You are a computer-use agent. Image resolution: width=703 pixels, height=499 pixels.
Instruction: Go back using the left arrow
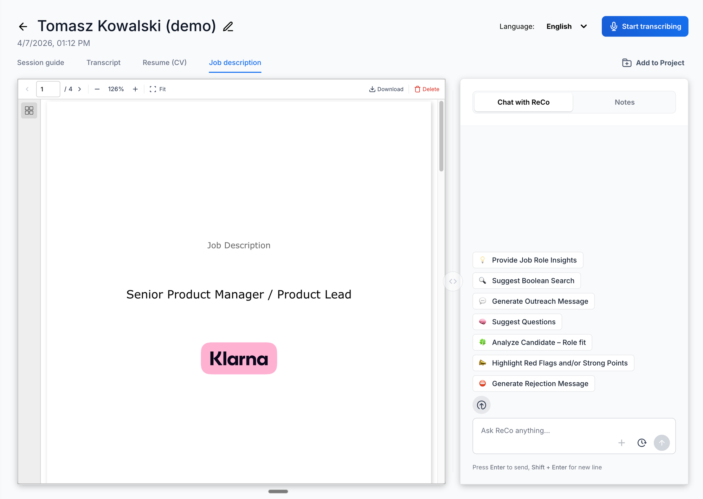point(23,26)
